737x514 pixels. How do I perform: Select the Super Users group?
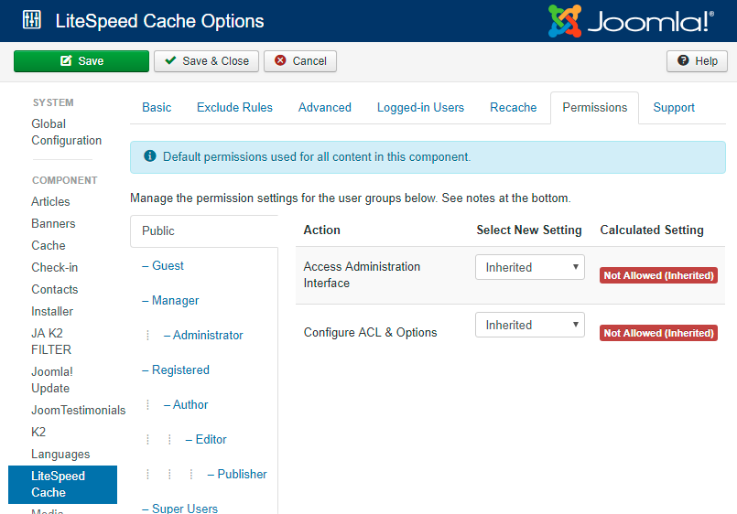coord(179,509)
